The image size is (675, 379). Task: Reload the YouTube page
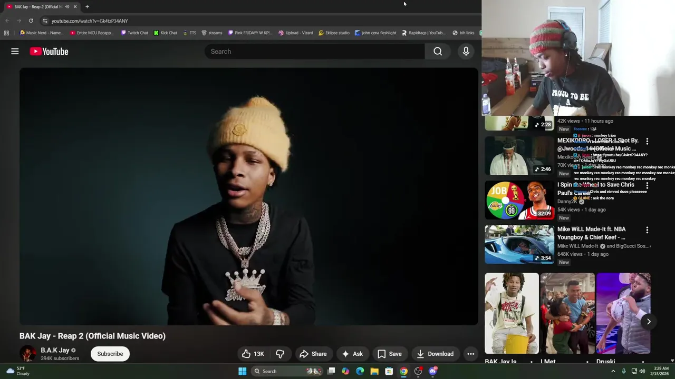(x=31, y=21)
